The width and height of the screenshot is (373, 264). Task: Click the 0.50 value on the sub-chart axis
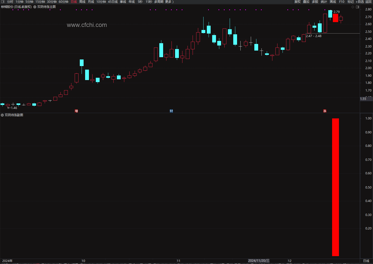pos(368,188)
